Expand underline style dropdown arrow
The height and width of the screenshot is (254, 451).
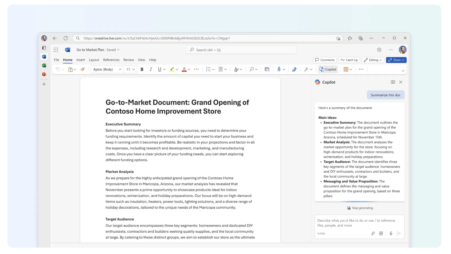pyautogui.click(x=165, y=69)
